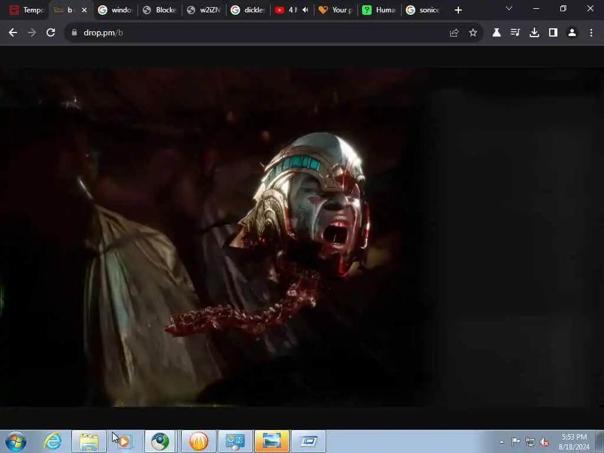Image resolution: width=604 pixels, height=453 pixels.
Task: Minimize the Chrome window
Action: [x=536, y=8]
